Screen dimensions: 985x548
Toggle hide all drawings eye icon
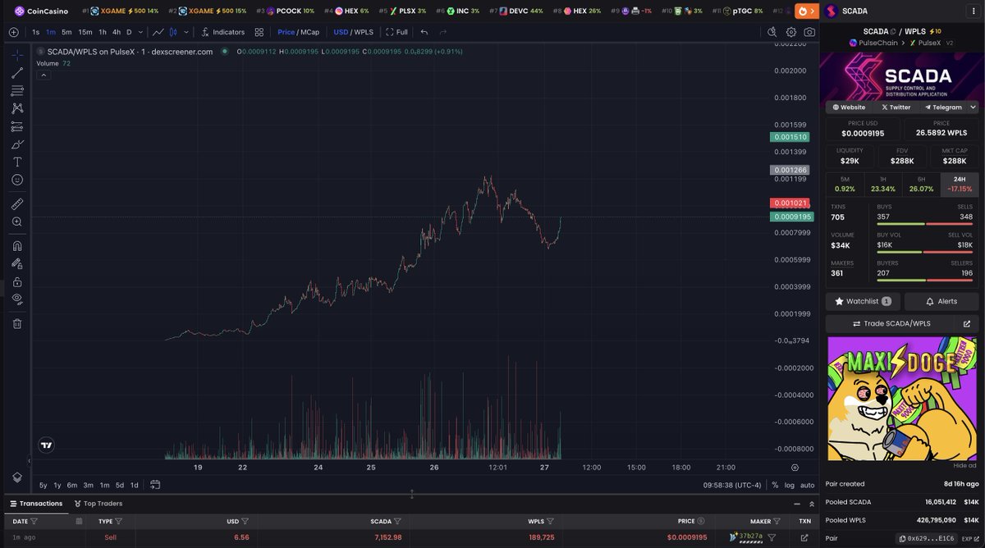[17, 299]
